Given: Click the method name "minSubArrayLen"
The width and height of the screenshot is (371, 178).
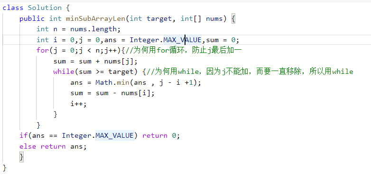Looking at the screenshot, I should (x=96, y=18).
